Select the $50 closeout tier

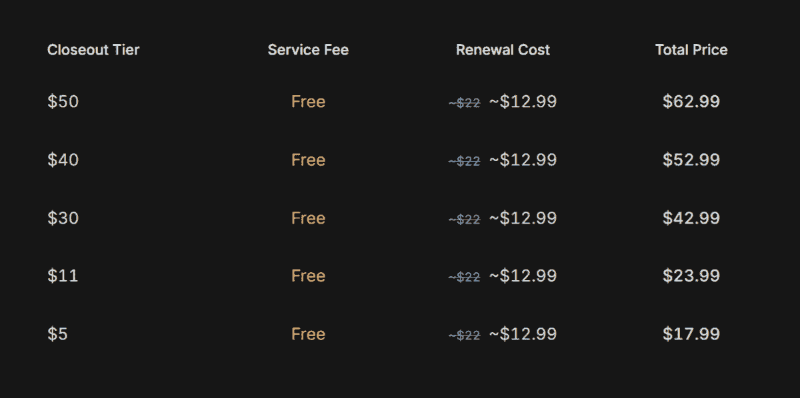(x=63, y=102)
